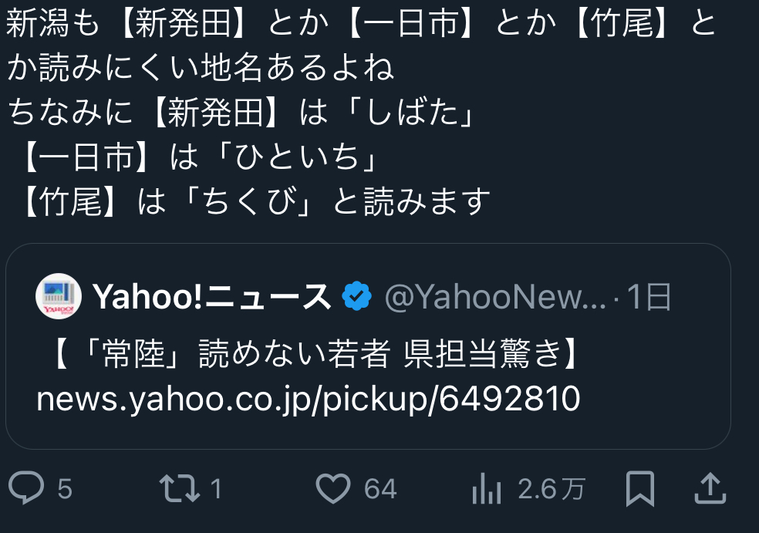Open the news.yahoo.co.jp/pickup/6492810 link
Viewport: 759px width, 533px height.
click(x=309, y=399)
